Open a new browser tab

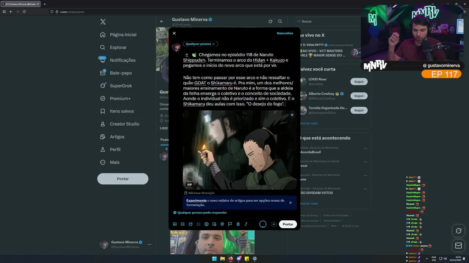click(x=45, y=4)
